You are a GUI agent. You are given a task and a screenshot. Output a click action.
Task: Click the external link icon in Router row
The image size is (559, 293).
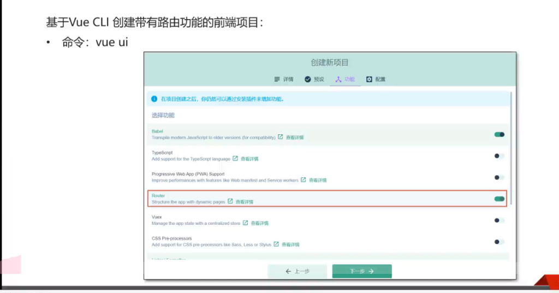(230, 201)
